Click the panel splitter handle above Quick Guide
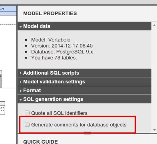The height and width of the screenshot is (144, 157). tap(87, 133)
